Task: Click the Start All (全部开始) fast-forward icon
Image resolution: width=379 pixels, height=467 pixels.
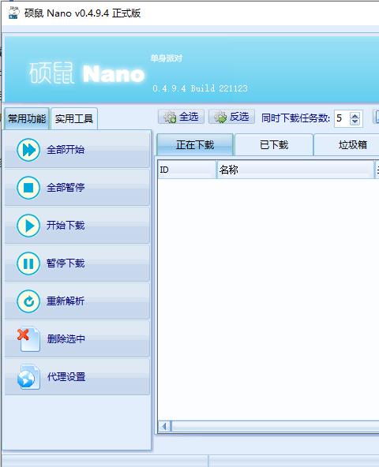Action: 28,150
